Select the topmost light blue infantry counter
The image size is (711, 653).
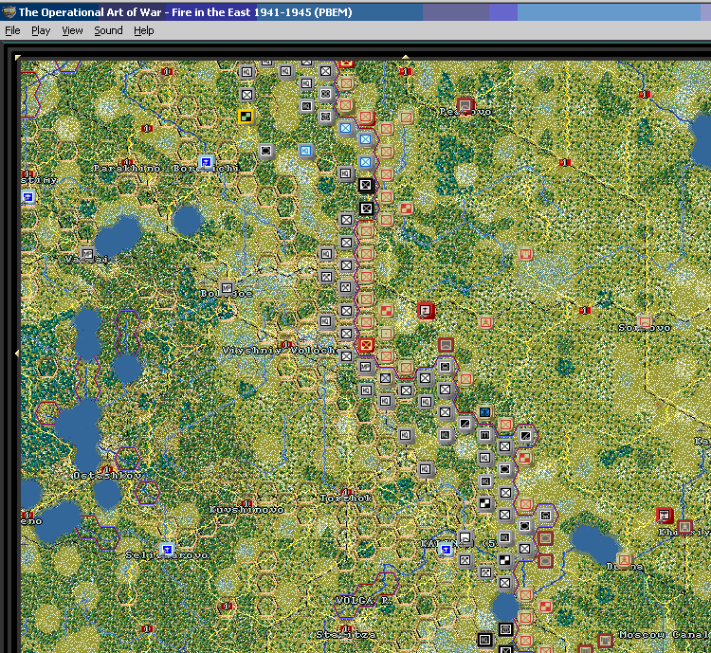[345, 128]
